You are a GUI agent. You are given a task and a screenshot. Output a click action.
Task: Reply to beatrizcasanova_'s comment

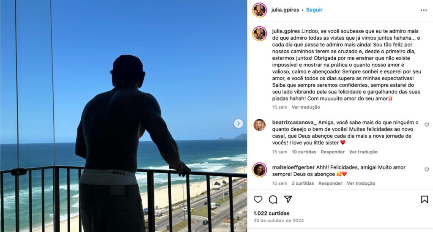pos(332,152)
